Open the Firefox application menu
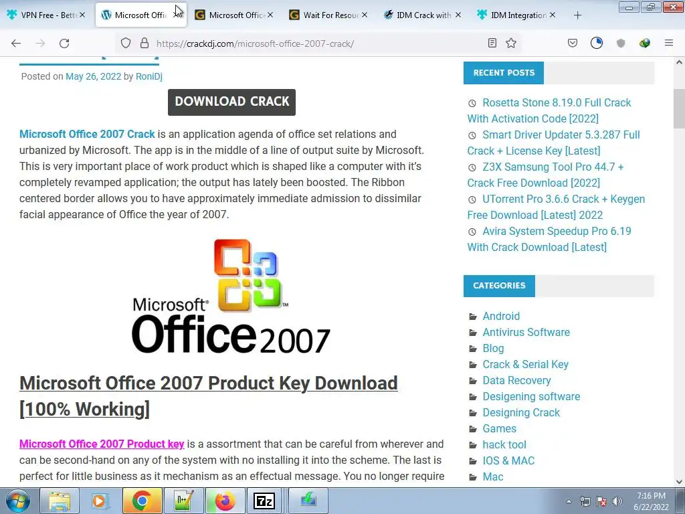Viewport: 685px width, 514px height. (x=669, y=43)
